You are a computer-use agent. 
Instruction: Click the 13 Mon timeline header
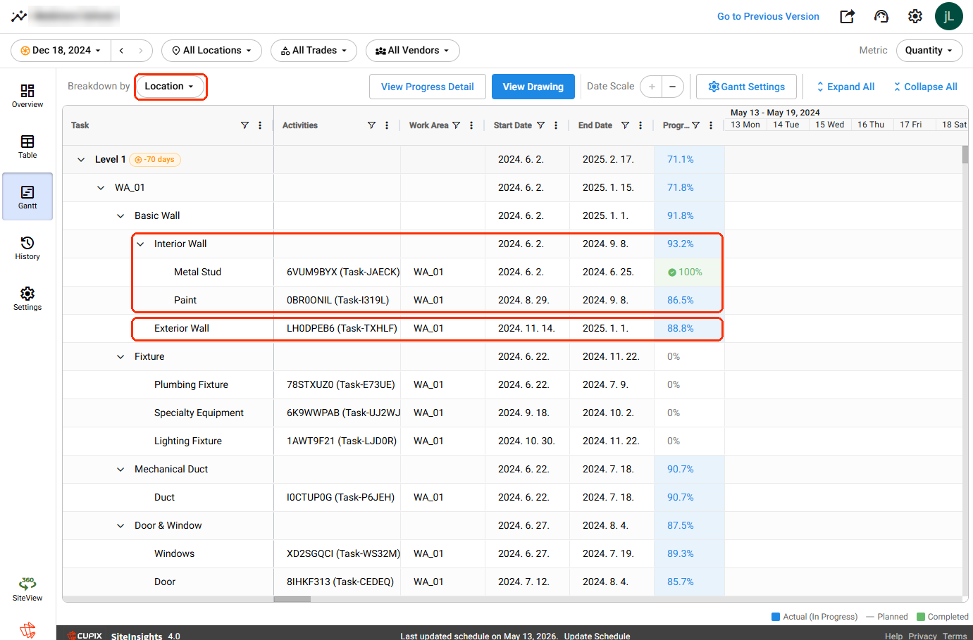click(x=745, y=125)
